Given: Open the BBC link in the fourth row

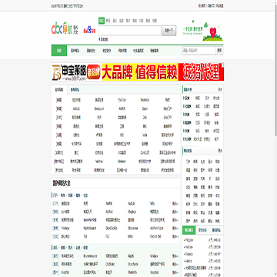Looking at the screenshot, I should coord(145,126).
